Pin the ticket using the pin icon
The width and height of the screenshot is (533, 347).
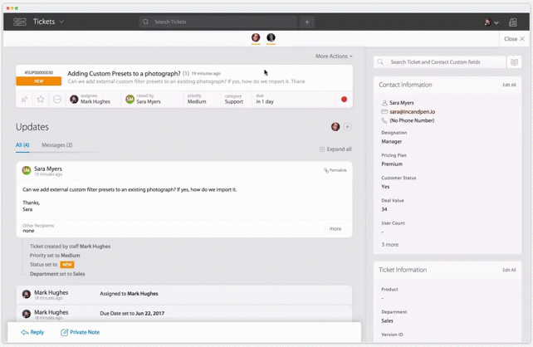24,100
